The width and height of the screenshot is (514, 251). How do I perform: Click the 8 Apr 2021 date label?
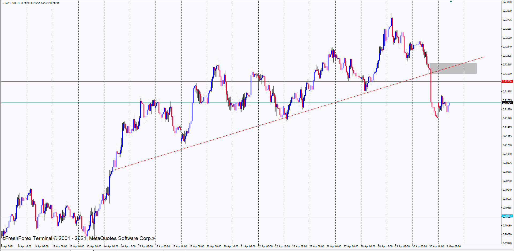point(7,246)
